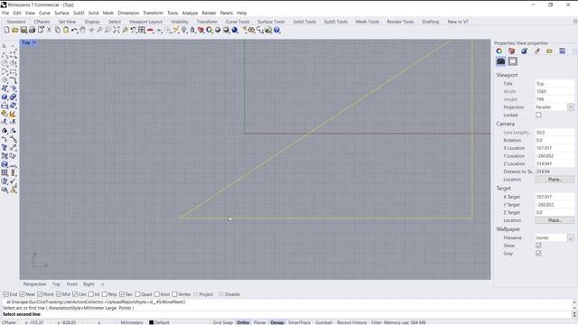Enable the Perp osnap checkbox

pos(105,294)
